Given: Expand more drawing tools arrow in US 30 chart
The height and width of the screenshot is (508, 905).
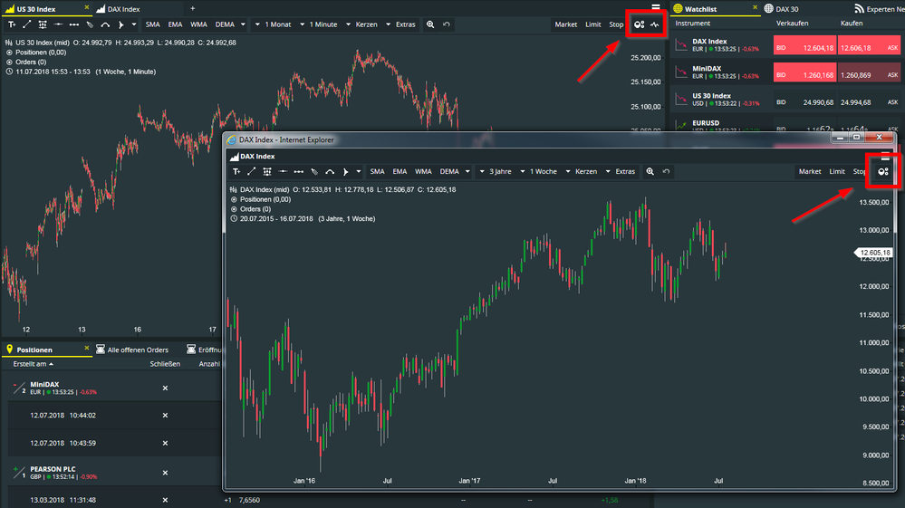Looking at the screenshot, I should 134,24.
